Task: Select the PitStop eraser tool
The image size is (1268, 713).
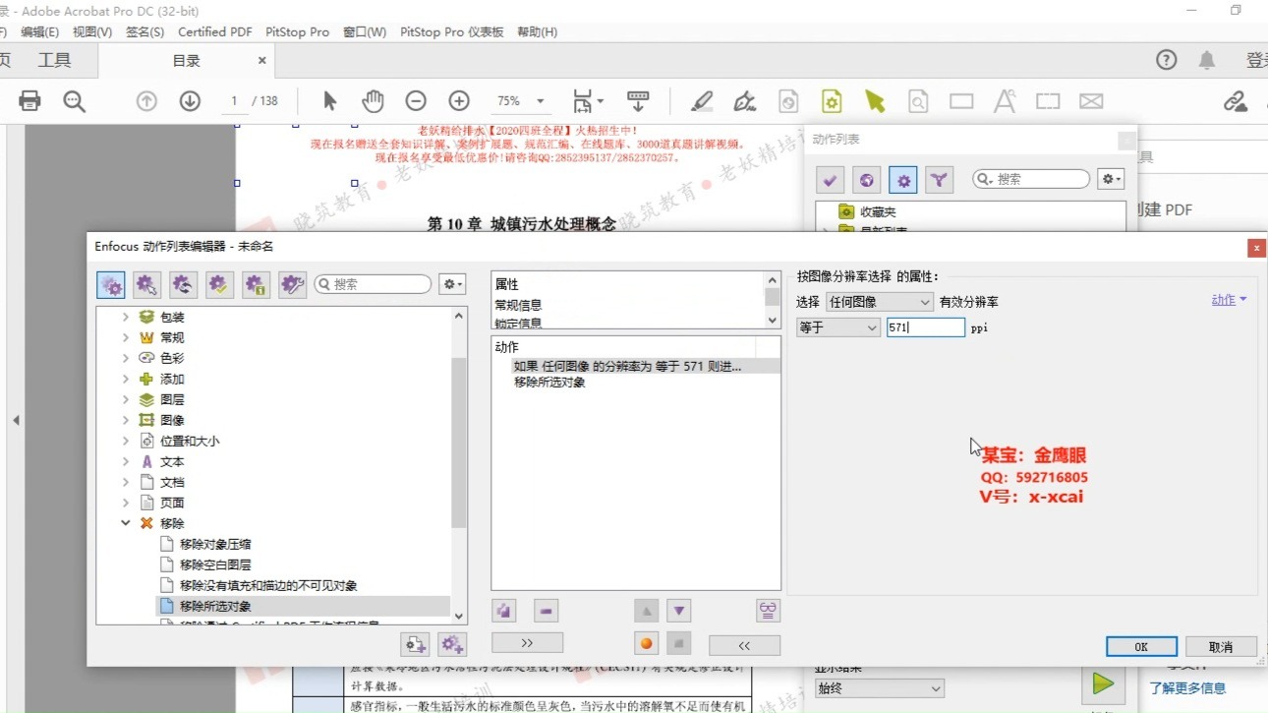Action: (744, 99)
